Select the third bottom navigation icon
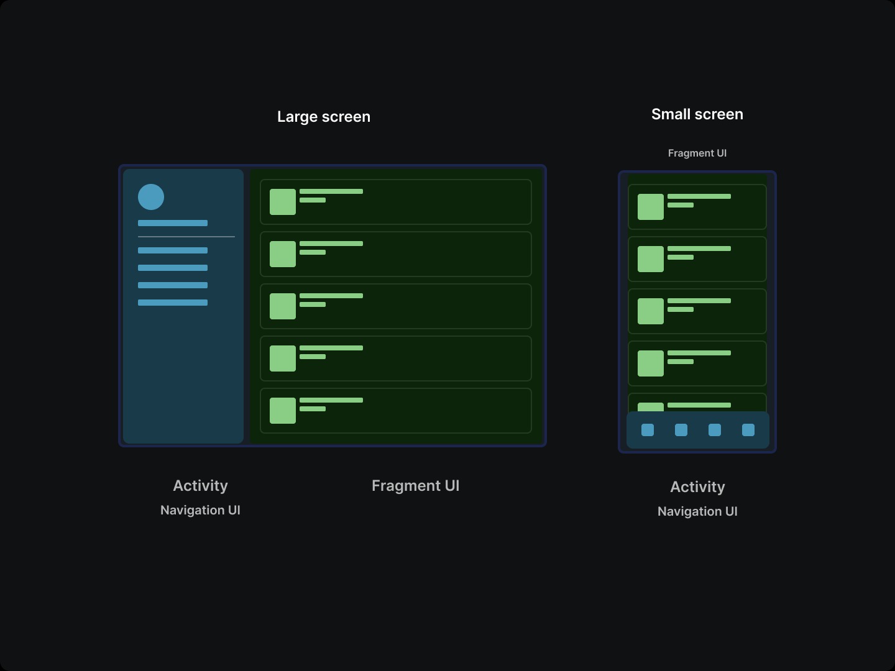Screen dimensions: 895x671 coord(715,430)
